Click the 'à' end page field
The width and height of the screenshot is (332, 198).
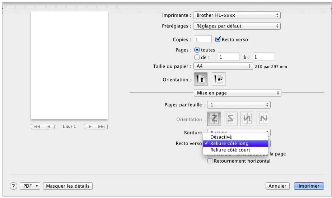pyautogui.click(x=263, y=57)
